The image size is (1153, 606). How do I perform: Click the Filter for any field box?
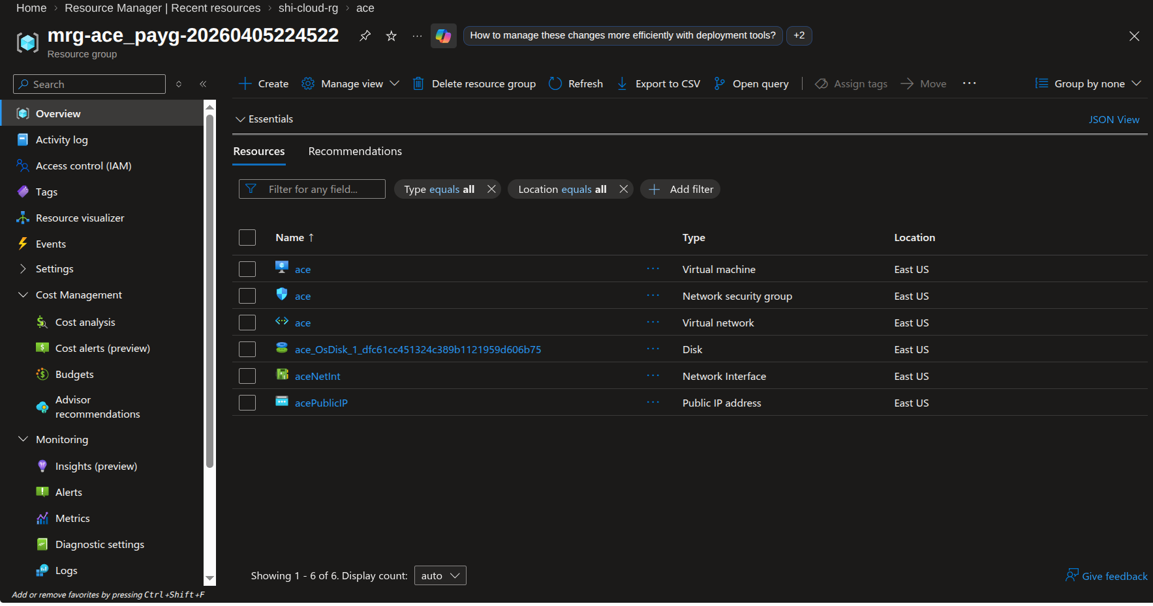tap(312, 189)
